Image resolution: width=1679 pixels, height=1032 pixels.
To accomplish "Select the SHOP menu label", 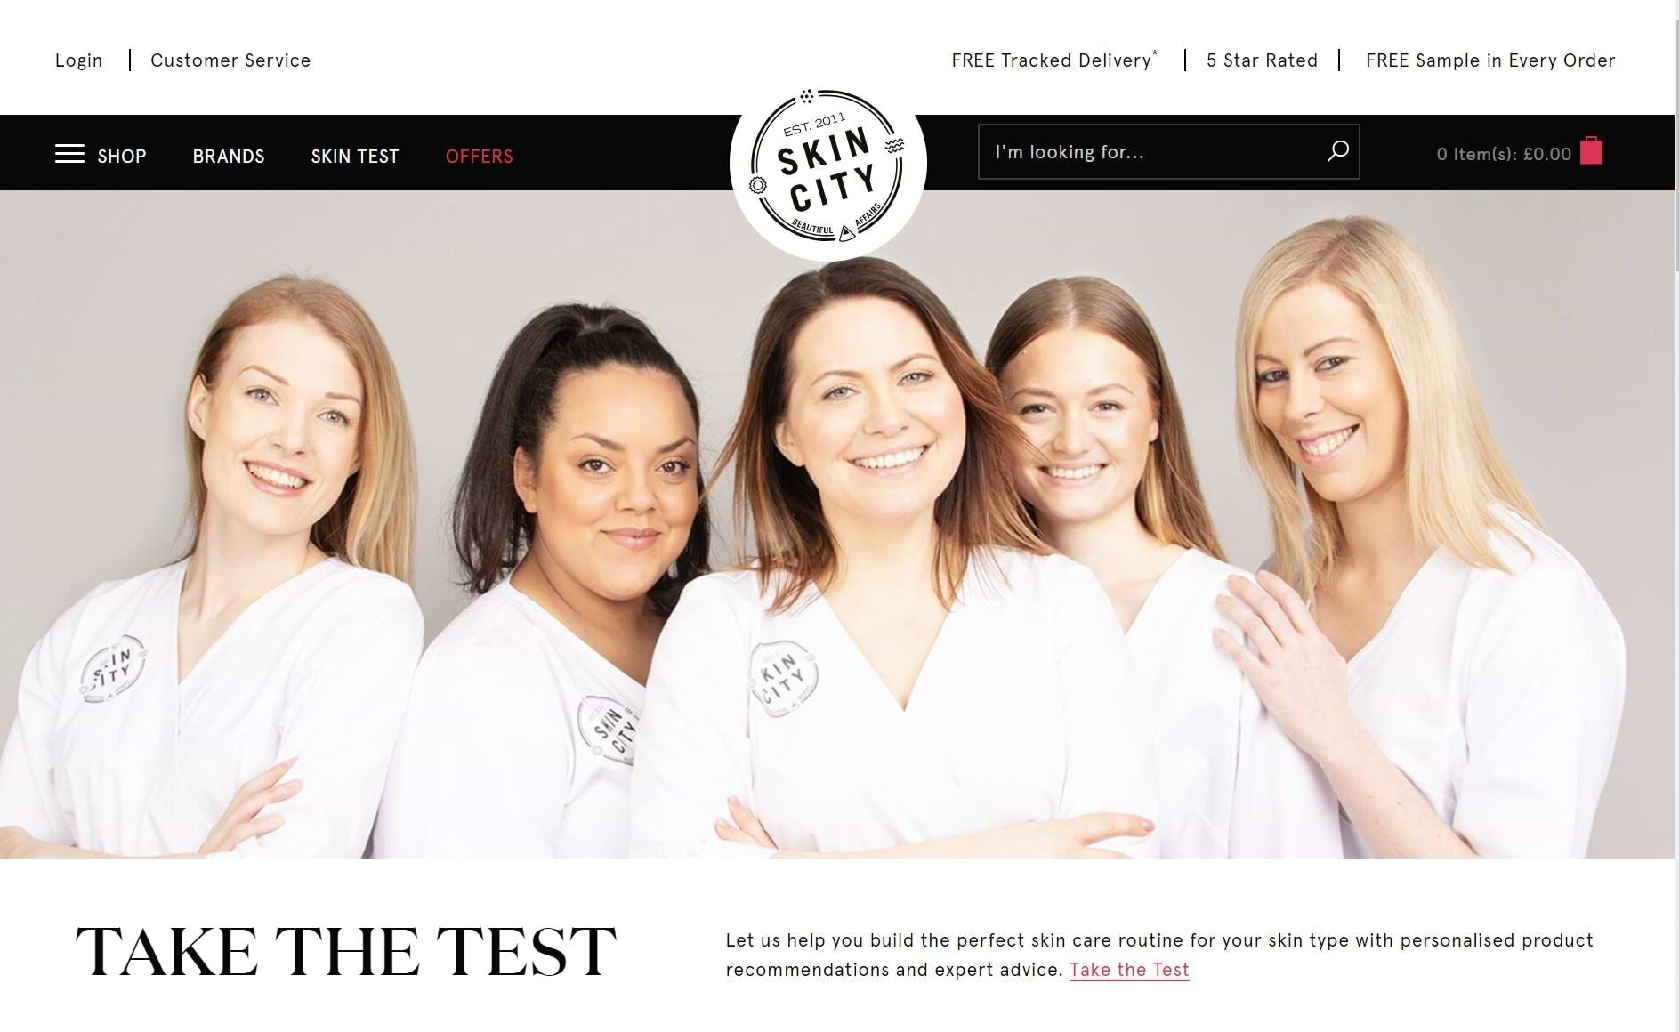I will click(x=122, y=156).
